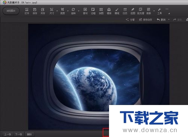Save the picture with 保存 icon

35,11
